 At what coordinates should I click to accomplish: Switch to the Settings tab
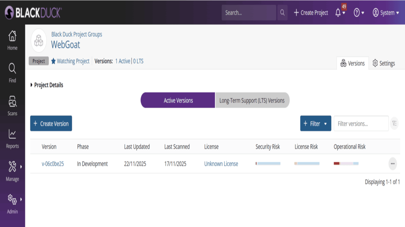(383, 63)
